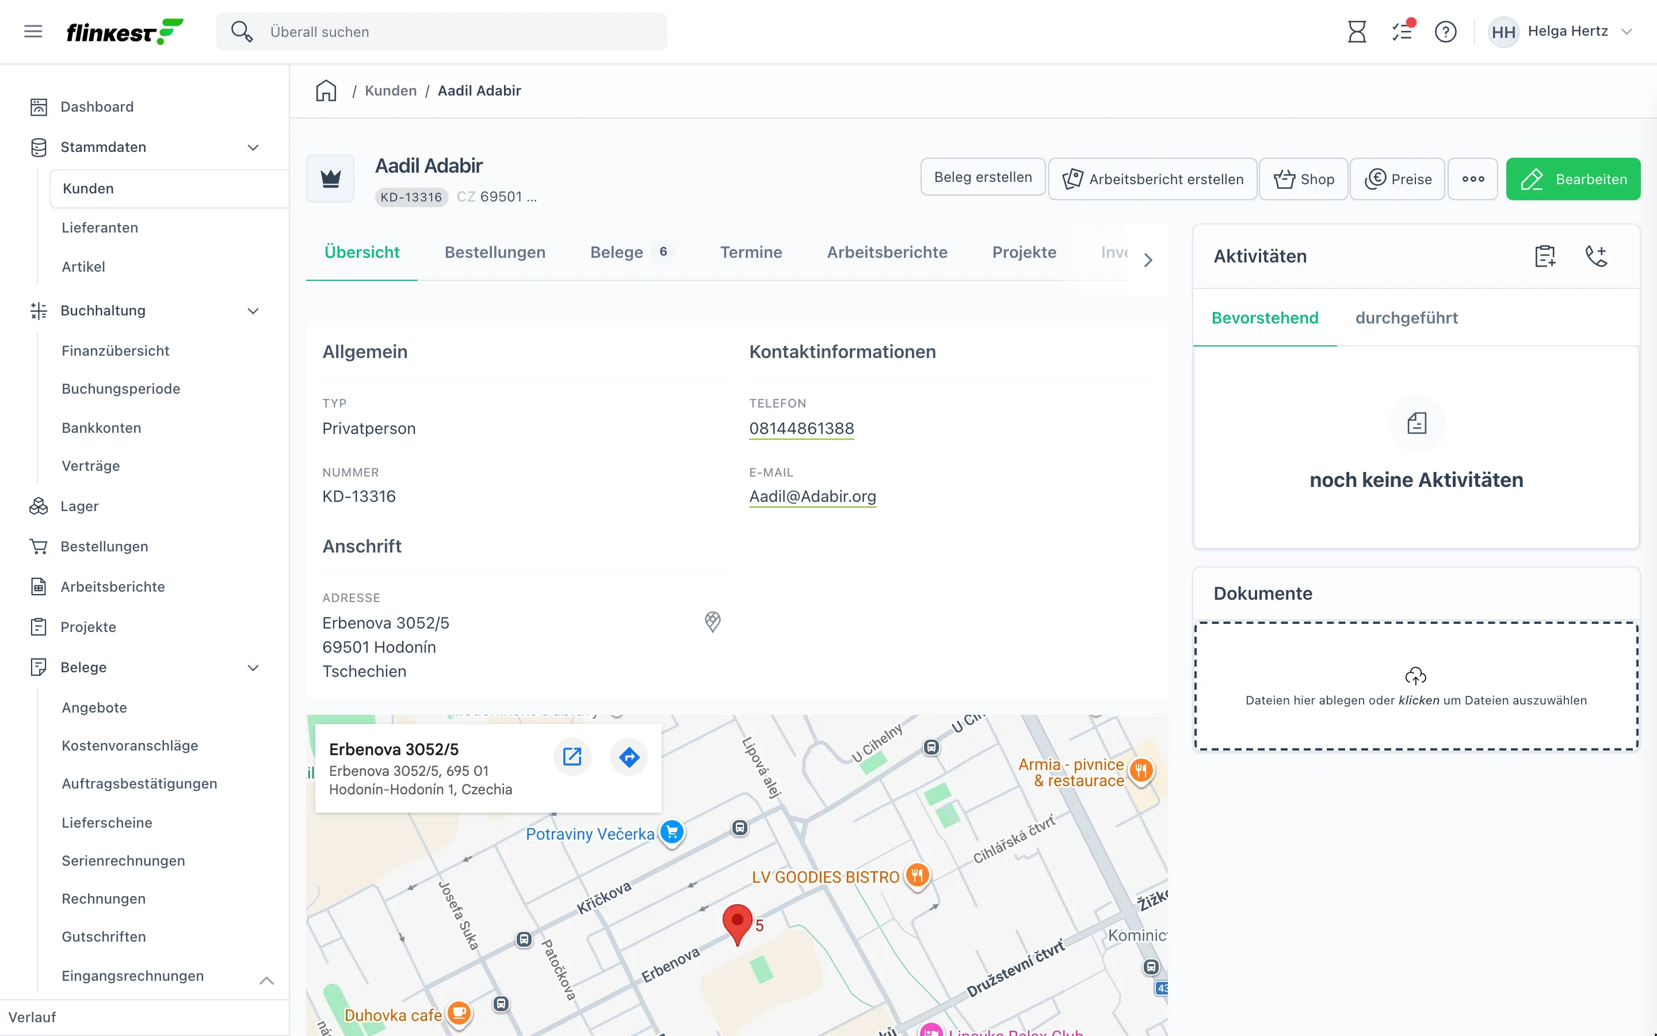Open Verträge in the sidebar

pyautogui.click(x=90, y=466)
